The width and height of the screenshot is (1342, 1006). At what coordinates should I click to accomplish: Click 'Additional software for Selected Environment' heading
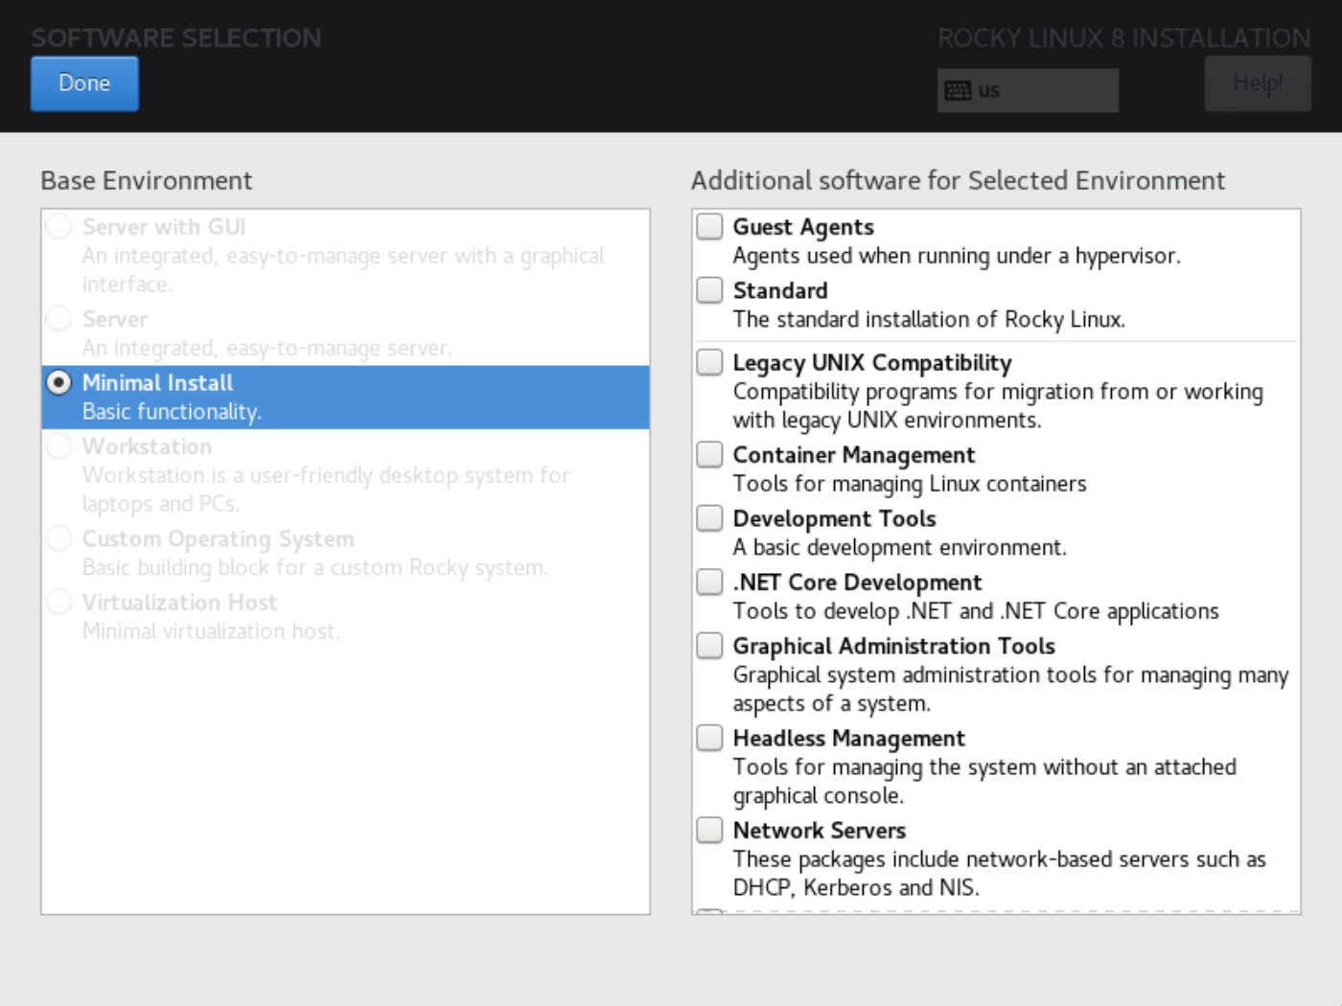(958, 181)
